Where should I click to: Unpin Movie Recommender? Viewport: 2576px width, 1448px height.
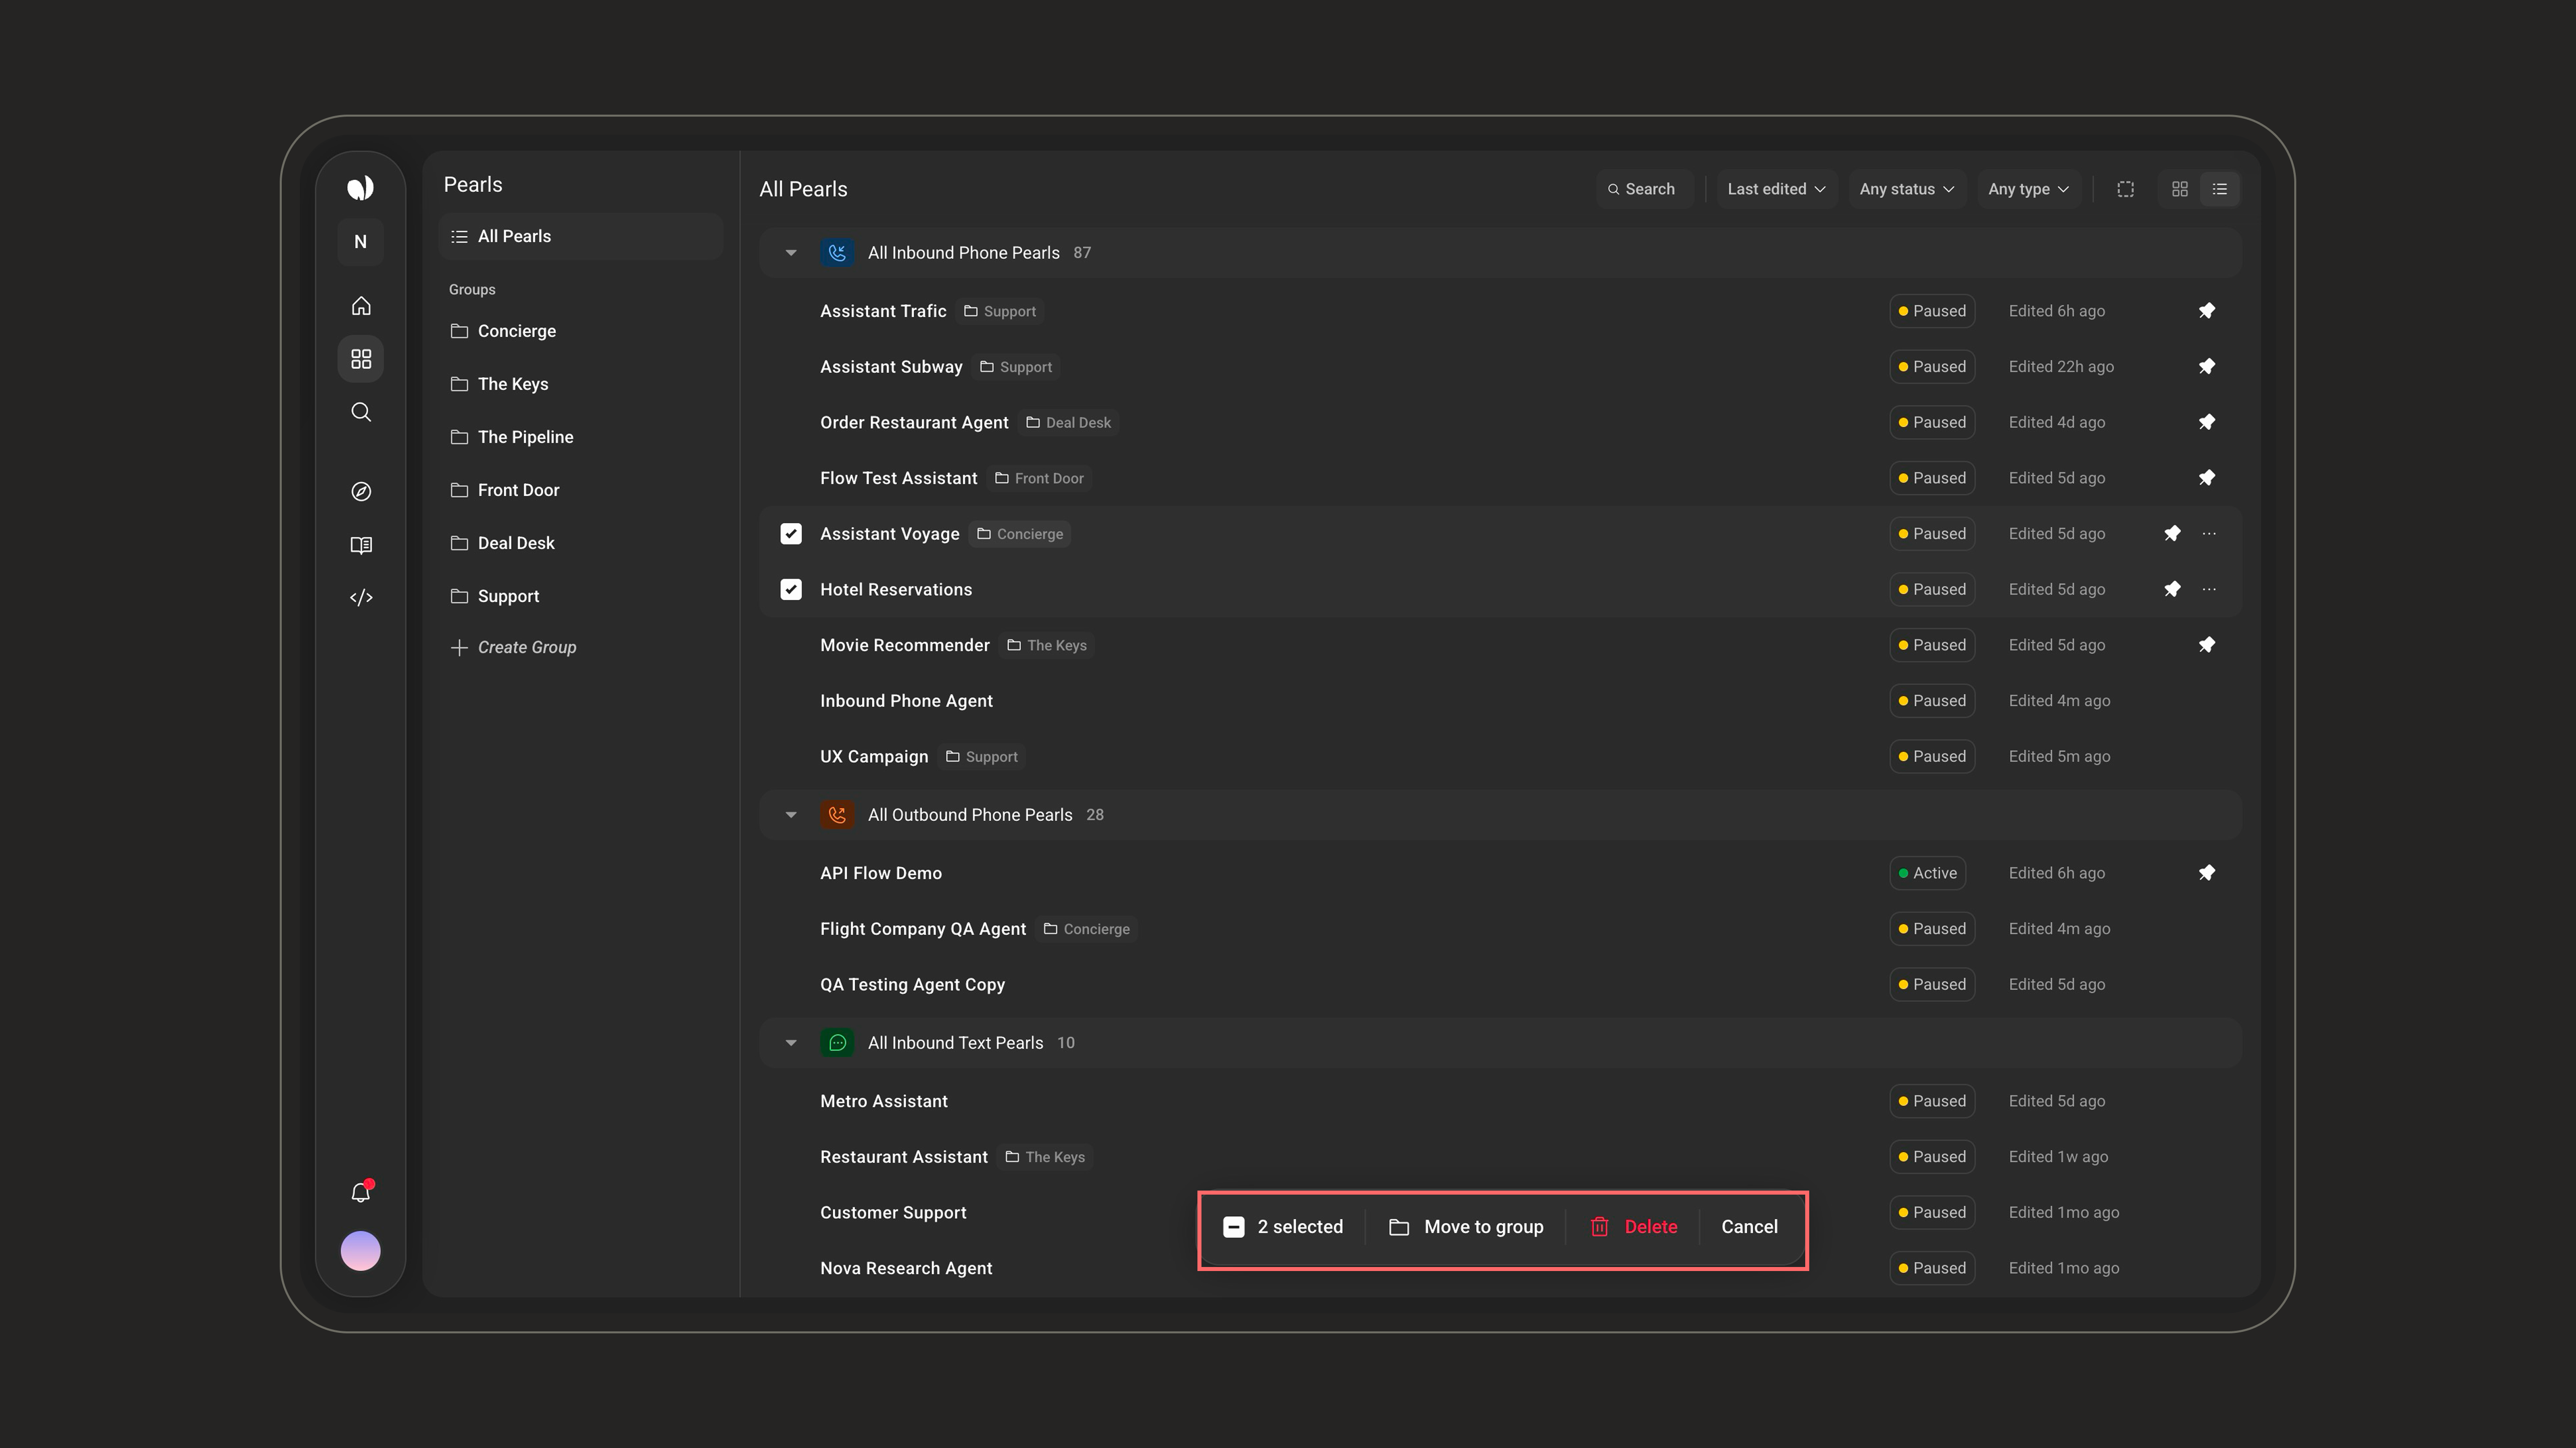point(2207,646)
